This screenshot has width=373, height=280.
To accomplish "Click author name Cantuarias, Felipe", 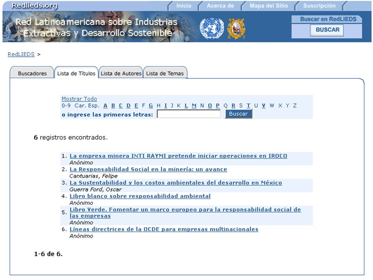I will click(94, 176).
